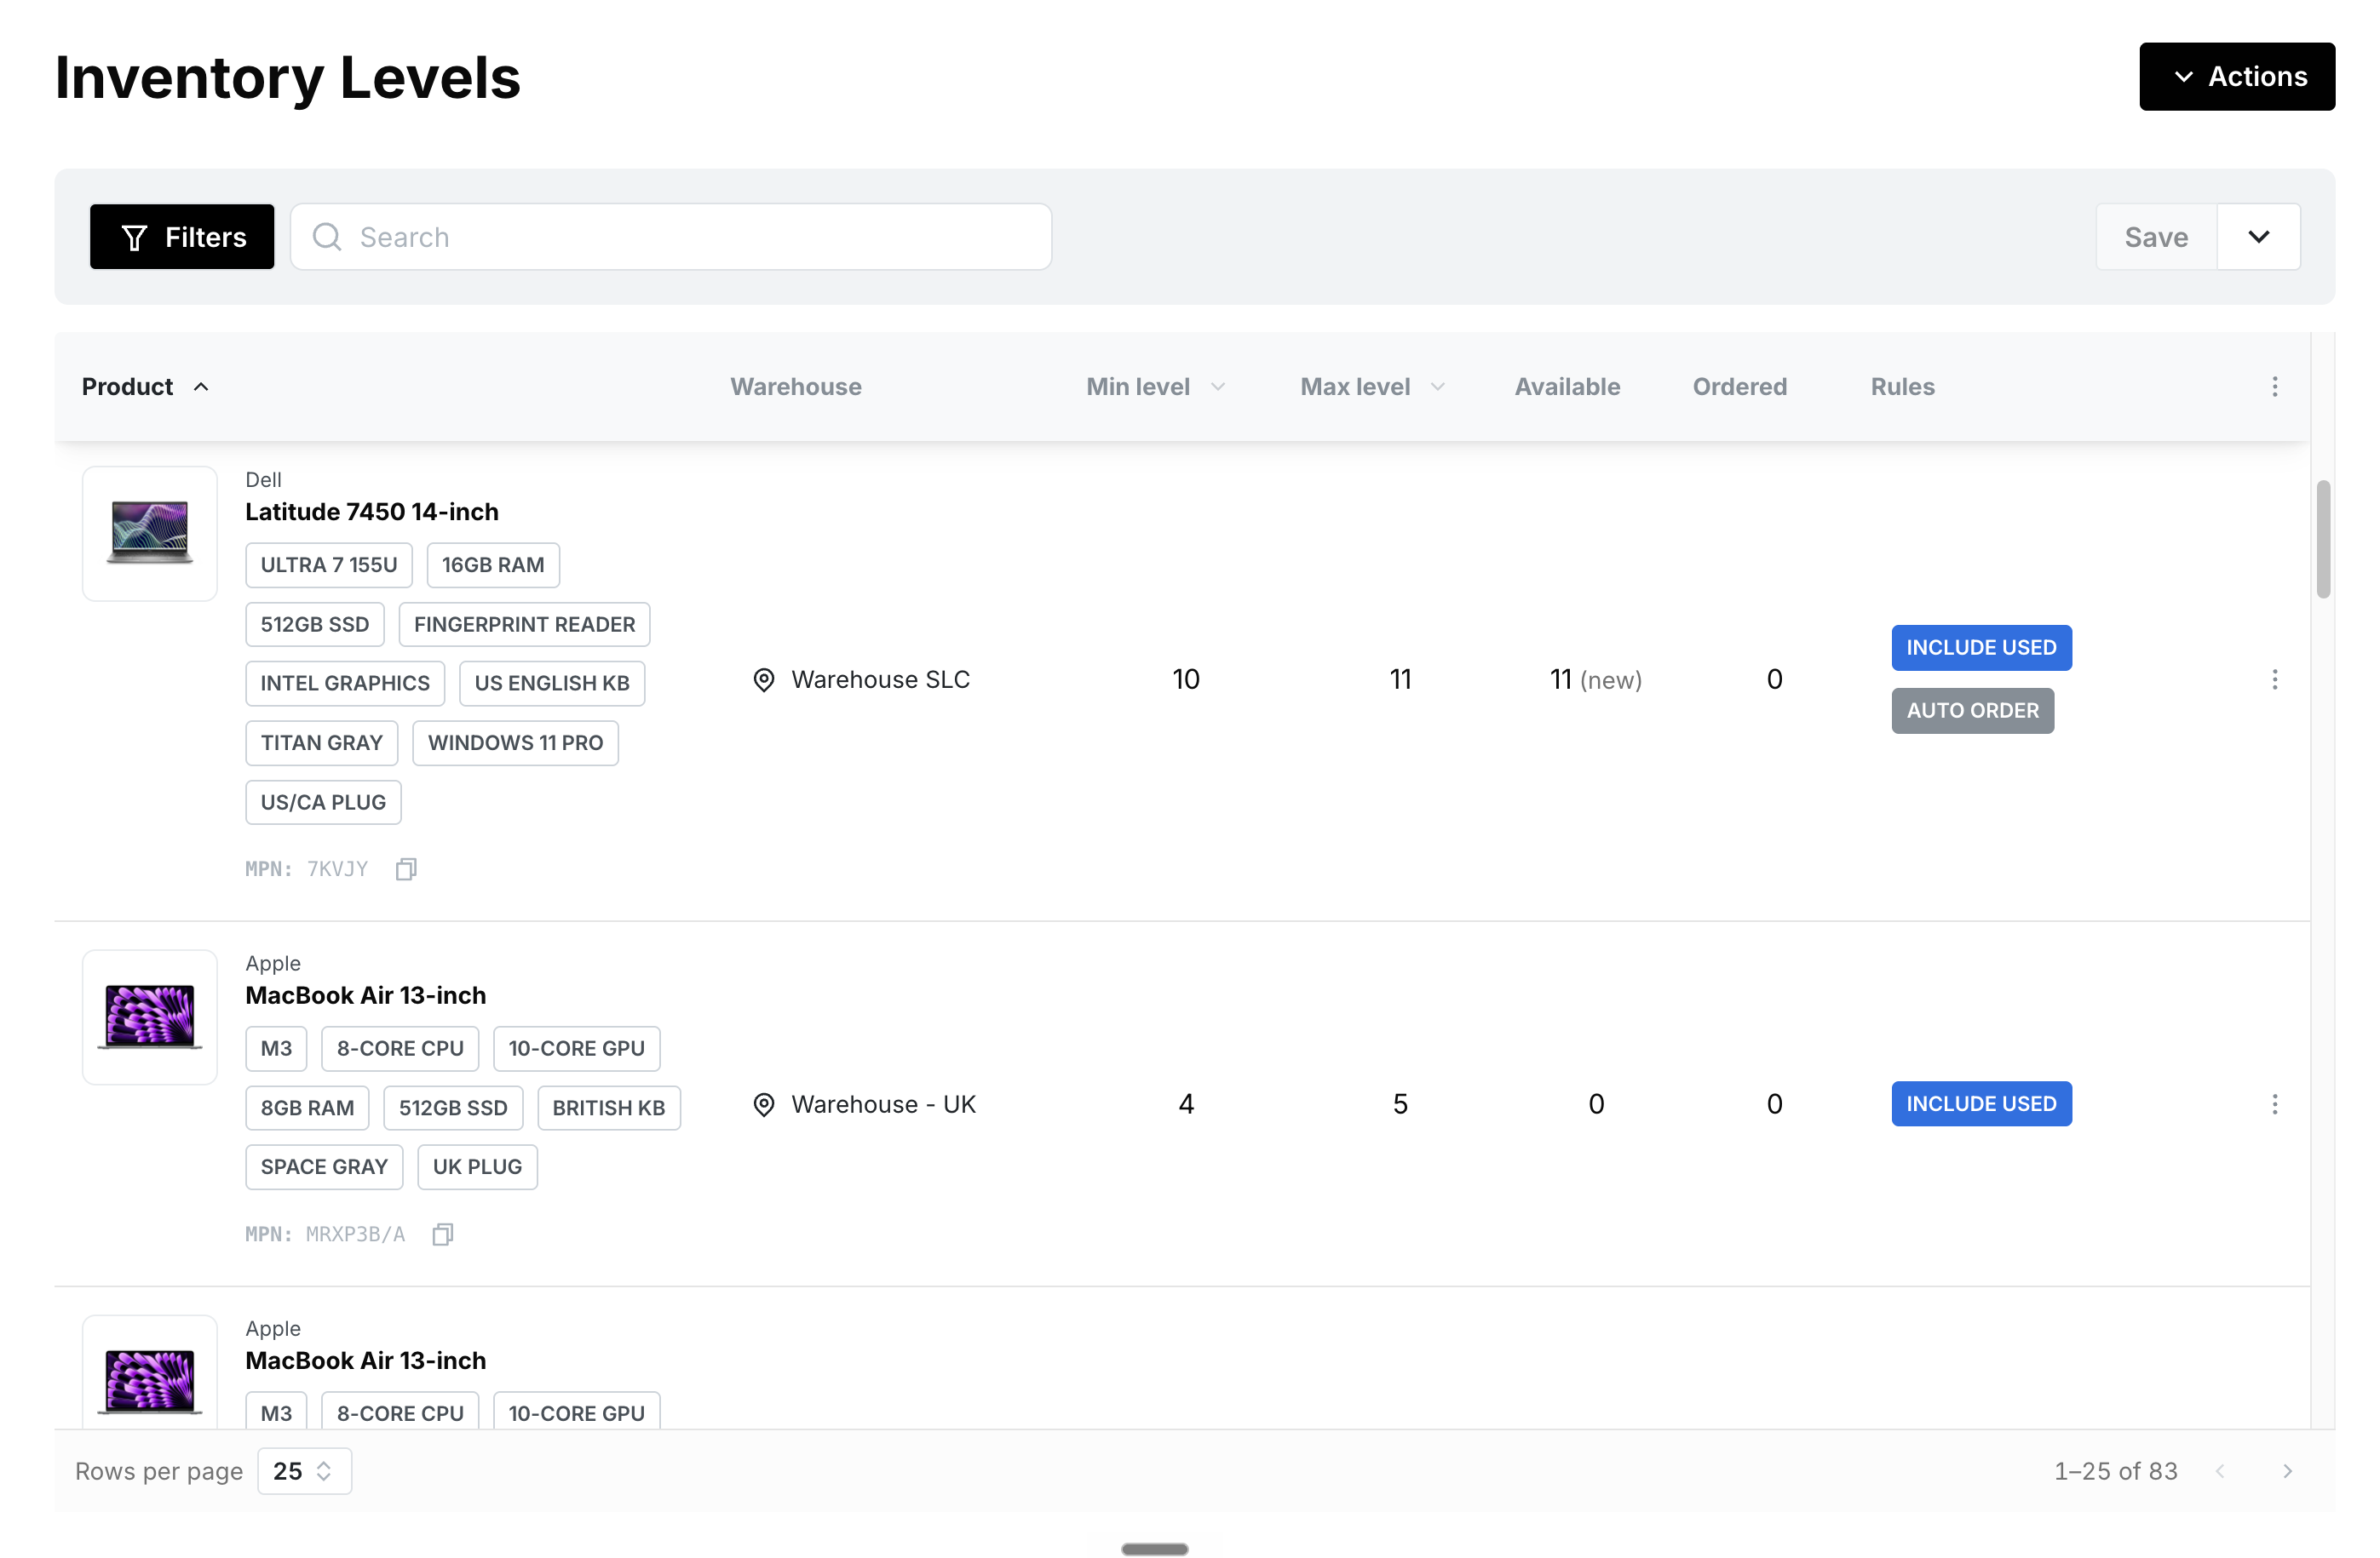The height and width of the screenshot is (1558, 2380).
Task: Click the UK PLUG tag
Action: point(477,1167)
